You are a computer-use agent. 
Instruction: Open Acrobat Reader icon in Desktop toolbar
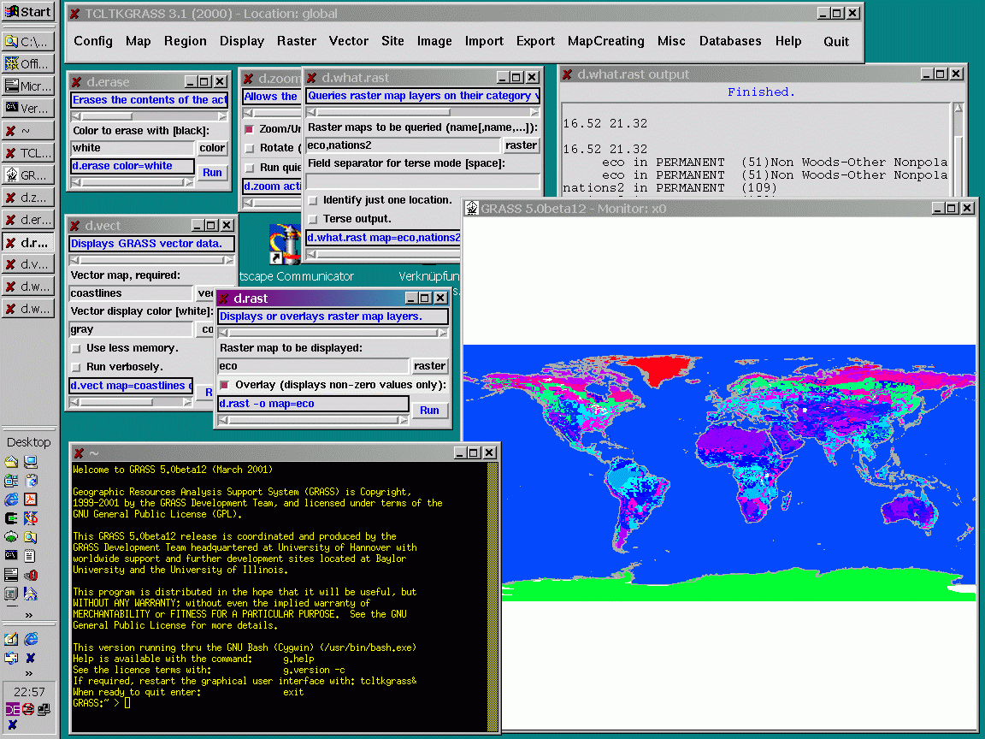click(31, 499)
